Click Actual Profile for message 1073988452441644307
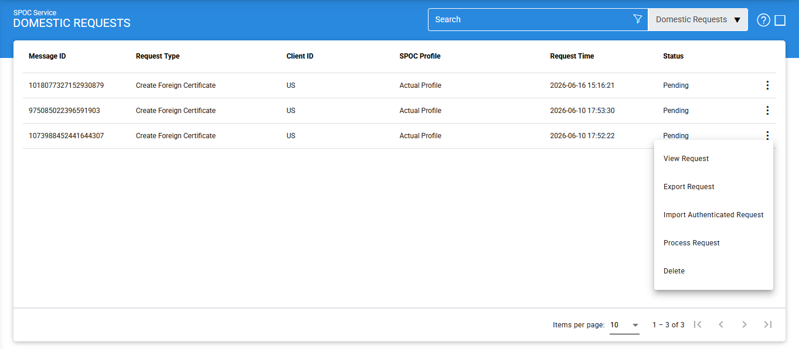 click(420, 136)
